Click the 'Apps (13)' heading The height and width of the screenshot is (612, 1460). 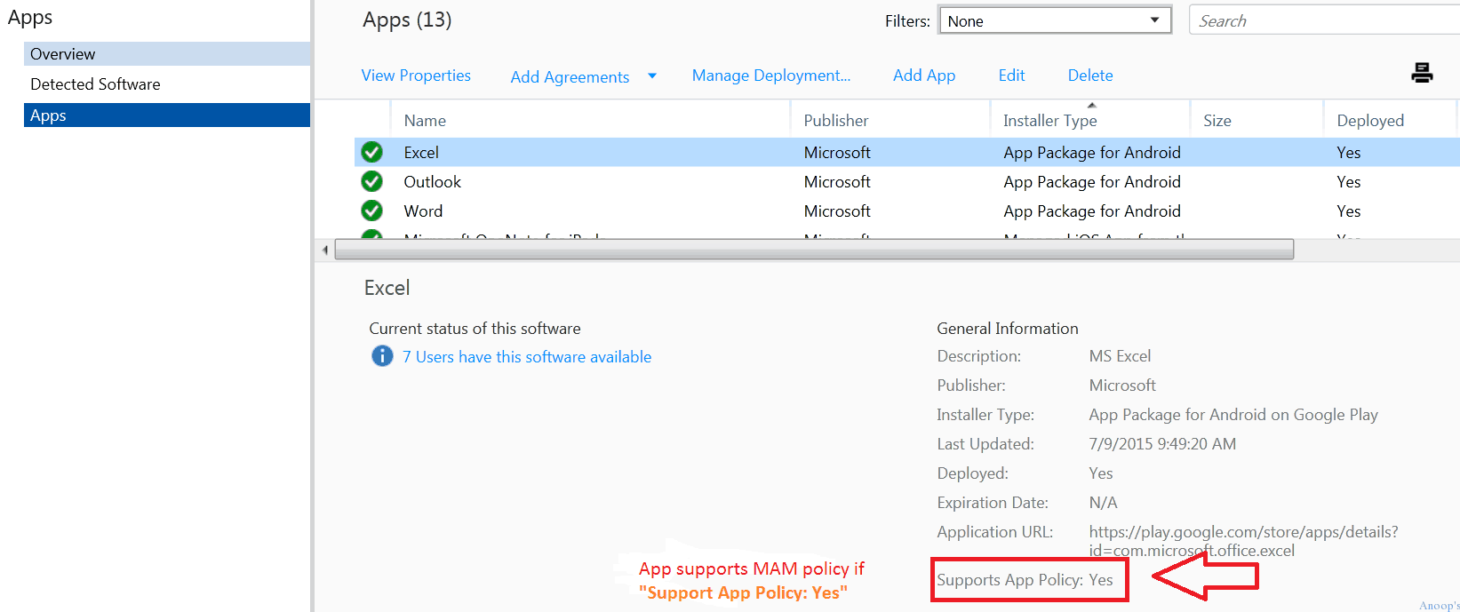click(407, 20)
